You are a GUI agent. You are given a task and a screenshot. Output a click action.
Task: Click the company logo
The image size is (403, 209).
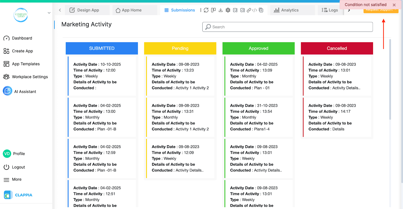pyautogui.click(x=21, y=15)
